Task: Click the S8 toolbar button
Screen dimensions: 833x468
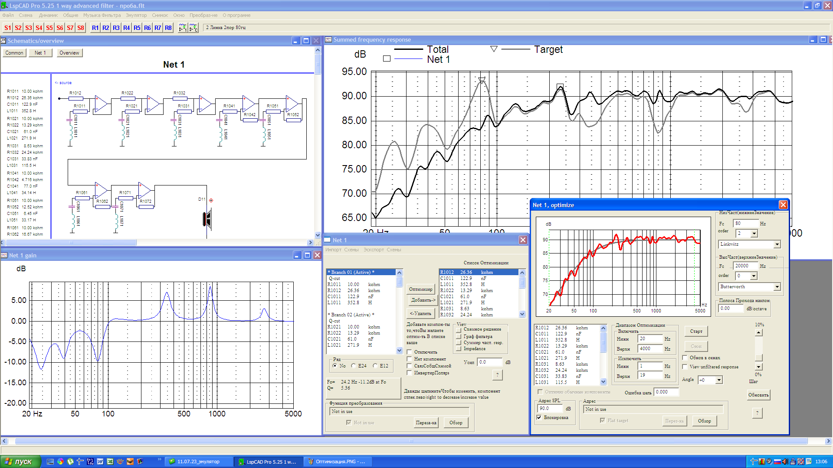Action: (81, 28)
